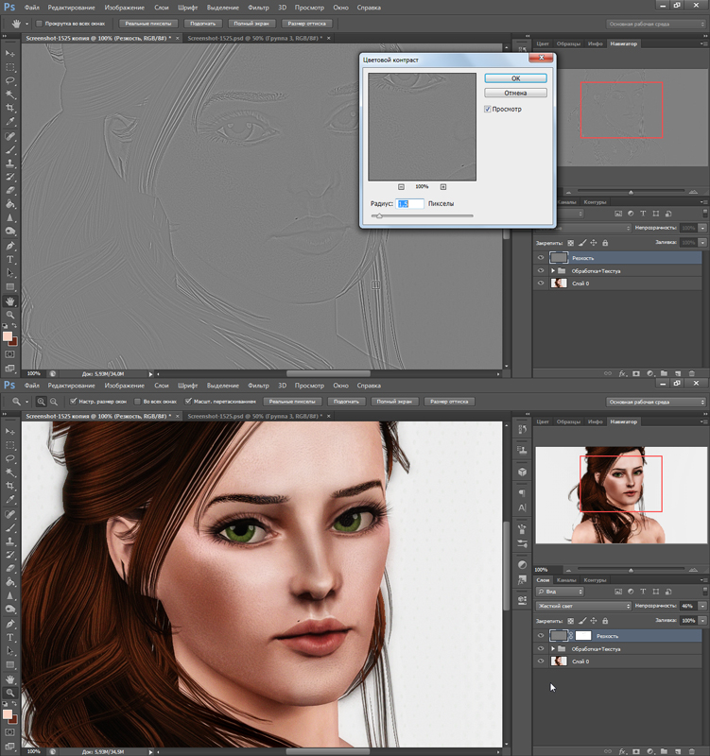This screenshot has width=710, height=756.
Task: Open the History panel icon in bottom dock
Action: [x=523, y=429]
